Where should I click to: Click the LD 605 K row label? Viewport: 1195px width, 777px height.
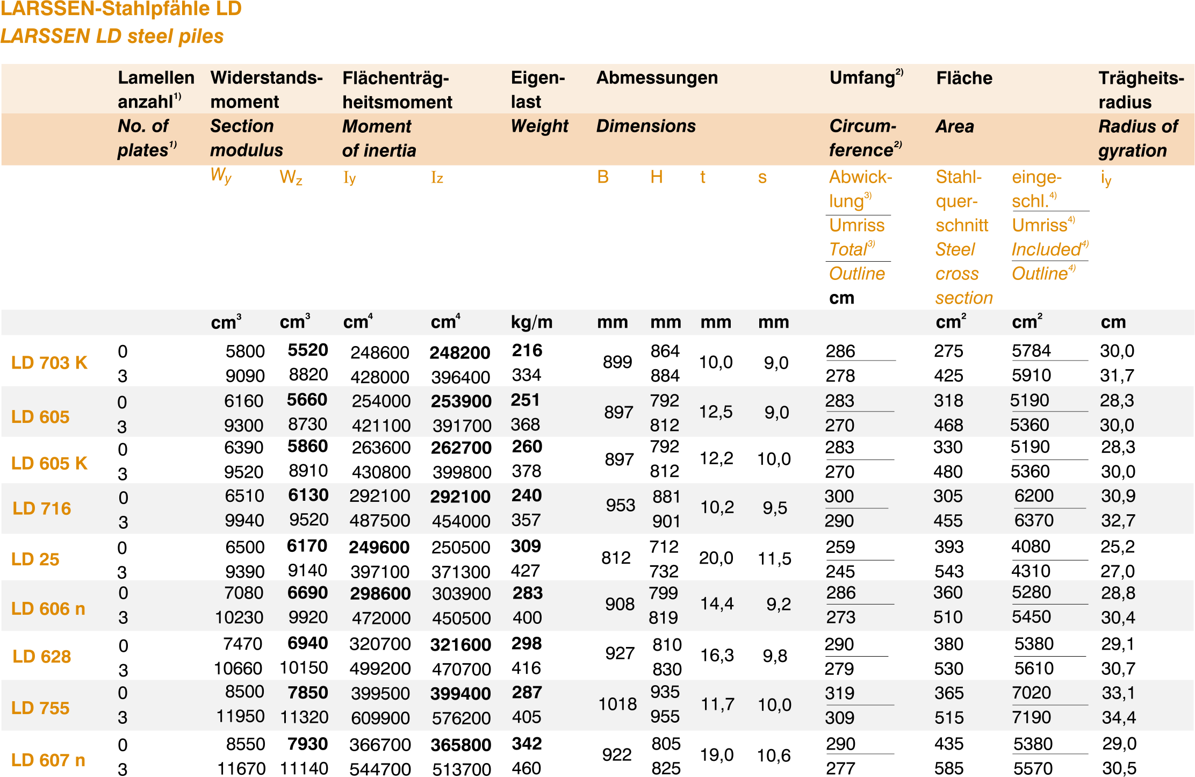49,463
